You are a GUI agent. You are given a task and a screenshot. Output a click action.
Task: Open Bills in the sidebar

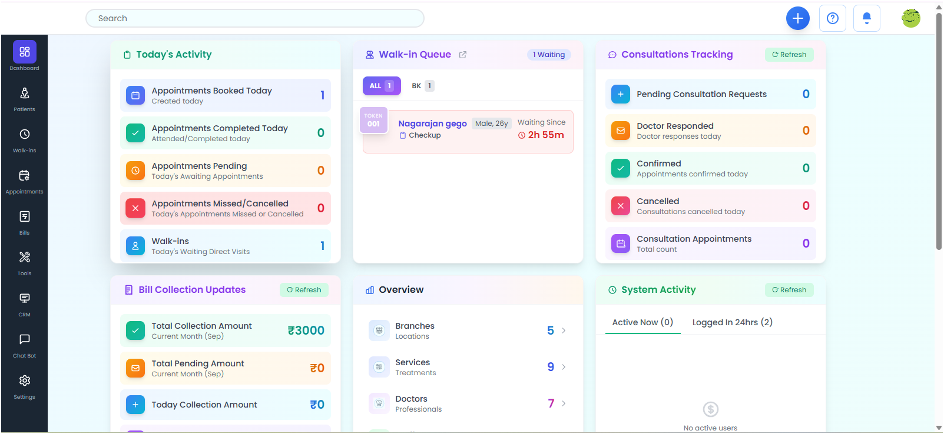[24, 222]
